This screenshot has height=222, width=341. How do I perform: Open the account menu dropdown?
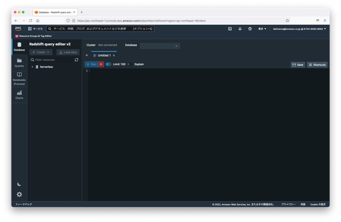(x=300, y=29)
